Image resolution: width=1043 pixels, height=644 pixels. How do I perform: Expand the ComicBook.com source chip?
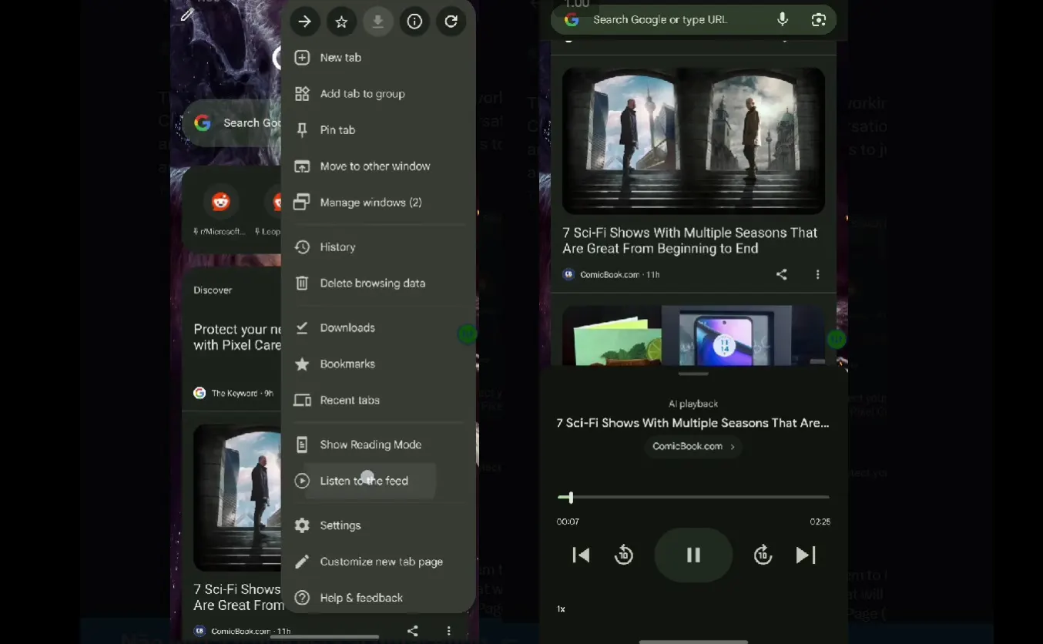click(x=693, y=447)
